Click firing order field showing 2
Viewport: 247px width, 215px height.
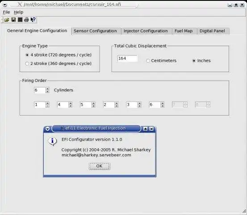click(109, 104)
